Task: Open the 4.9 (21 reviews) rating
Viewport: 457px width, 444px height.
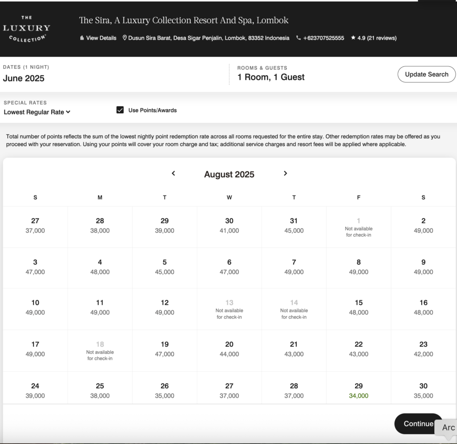Action: (x=374, y=38)
